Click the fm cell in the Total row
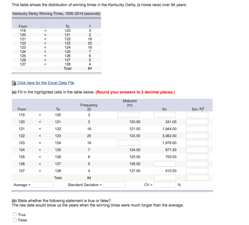Viewport: 249px width, 225px height. (x=165, y=178)
